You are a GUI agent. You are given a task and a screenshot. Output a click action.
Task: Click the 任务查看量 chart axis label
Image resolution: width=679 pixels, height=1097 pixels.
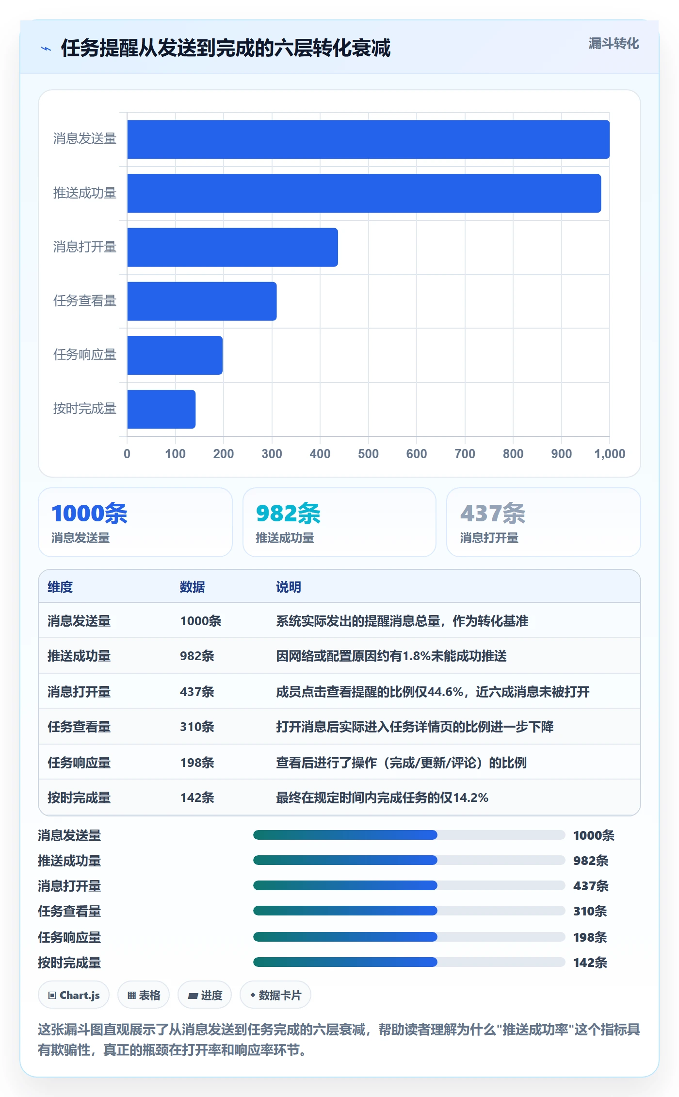pos(85,301)
